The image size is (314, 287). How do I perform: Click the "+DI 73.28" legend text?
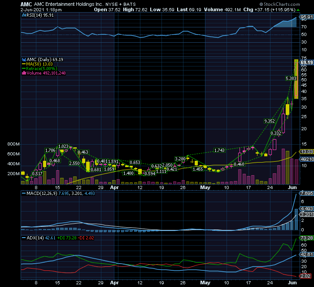pos(67,238)
